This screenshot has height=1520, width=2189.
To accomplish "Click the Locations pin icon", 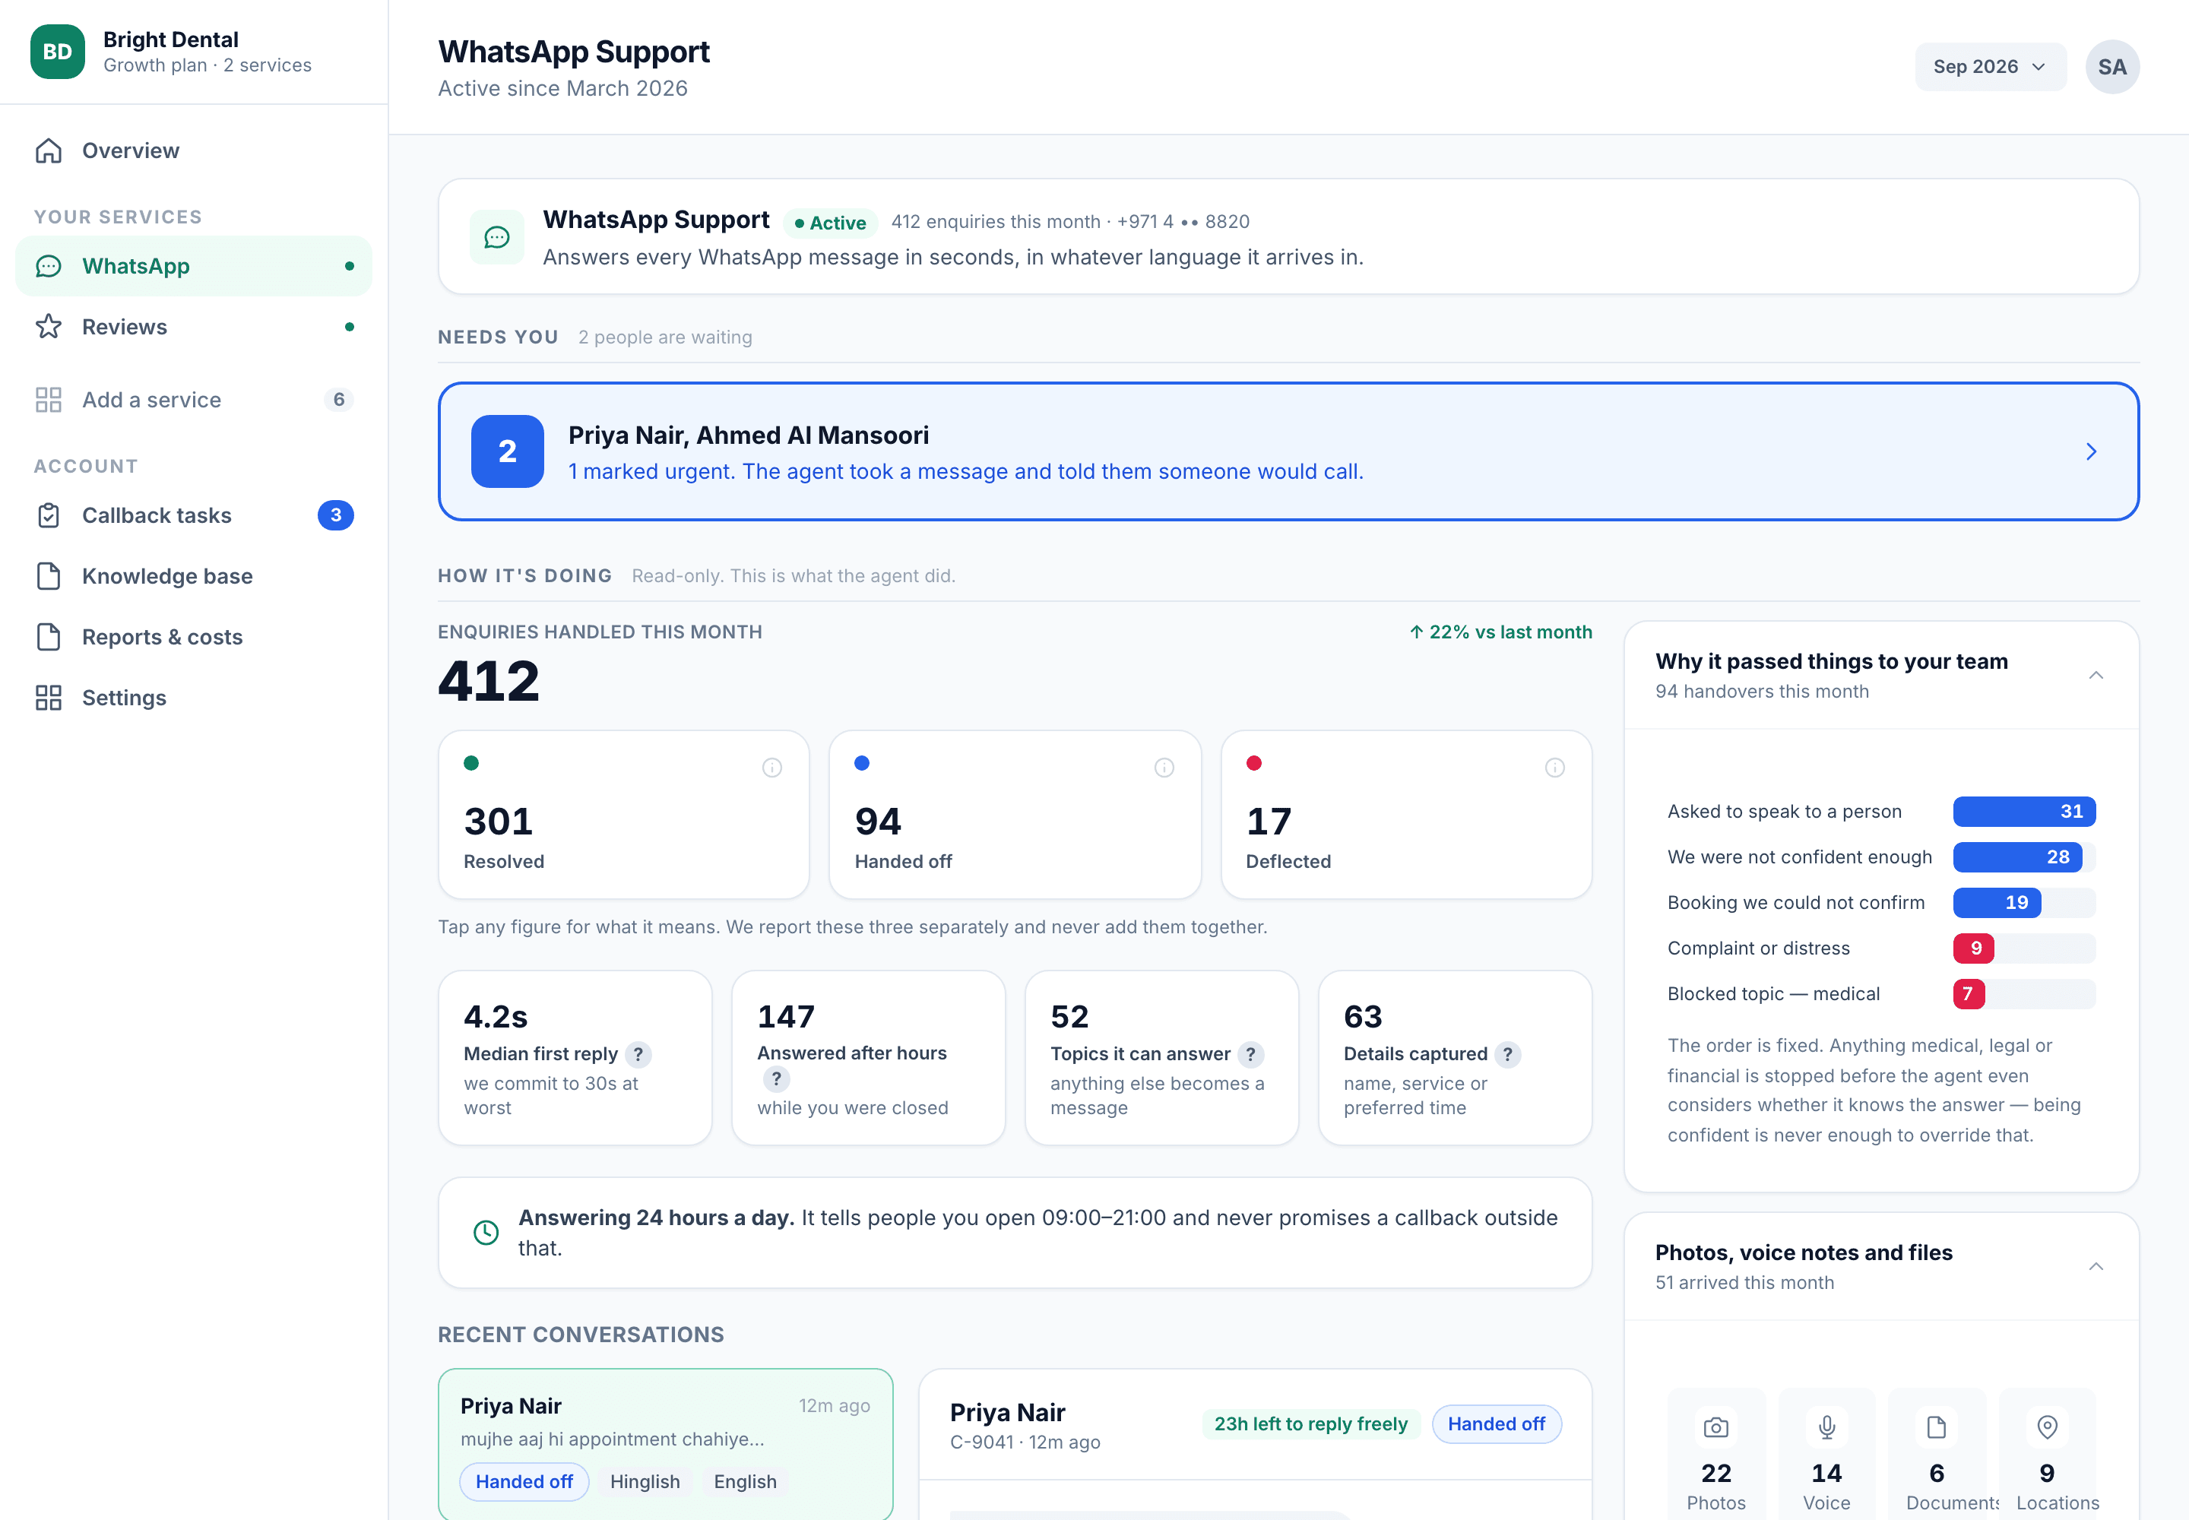I will tap(2047, 1427).
